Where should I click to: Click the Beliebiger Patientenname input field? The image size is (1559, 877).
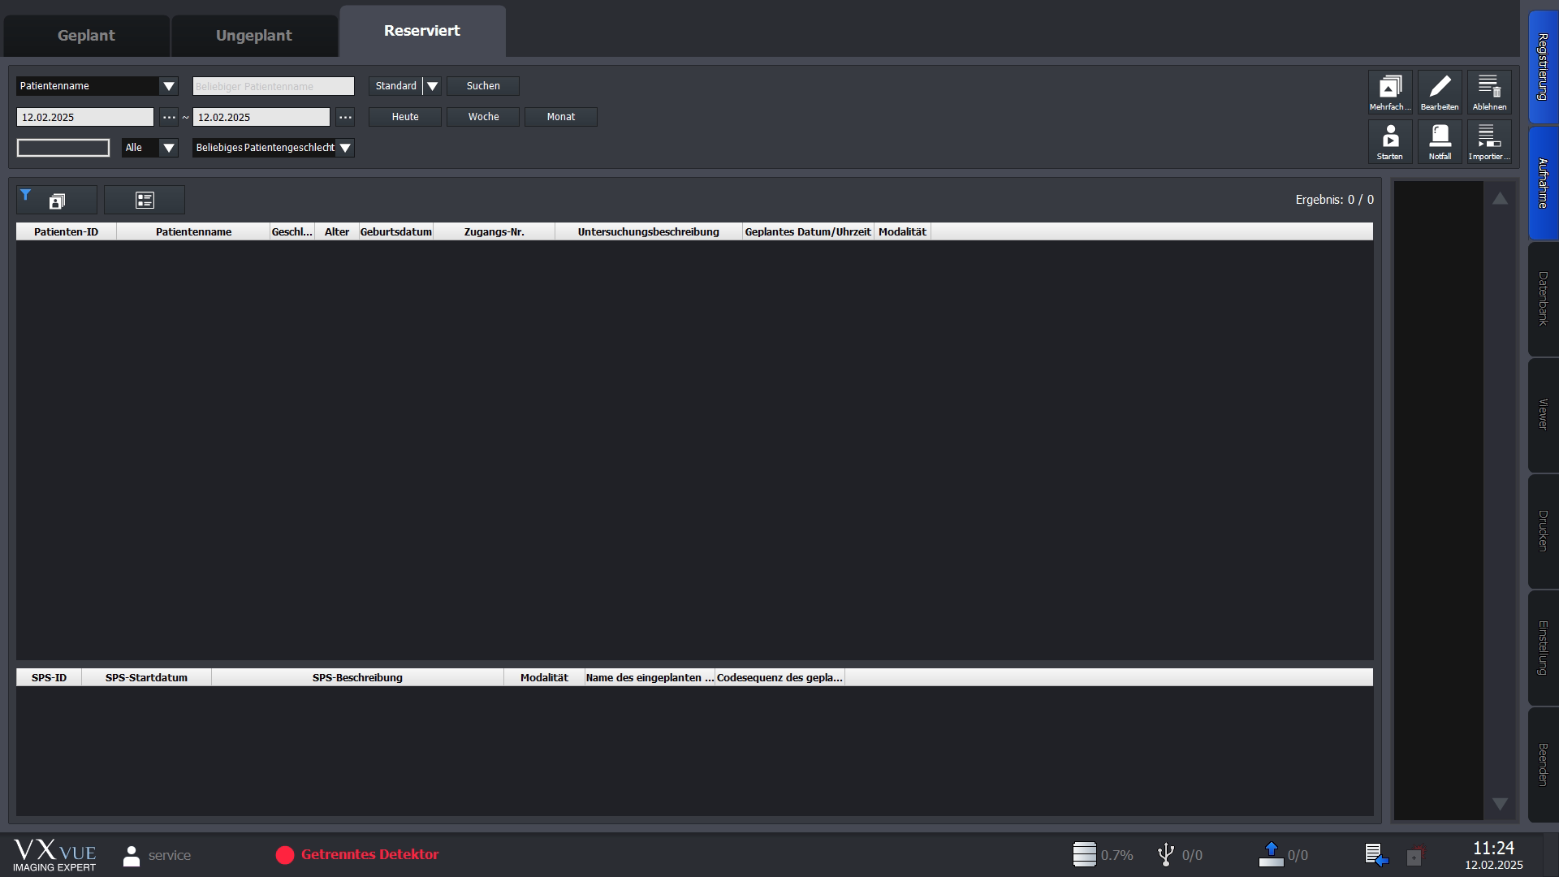(273, 86)
